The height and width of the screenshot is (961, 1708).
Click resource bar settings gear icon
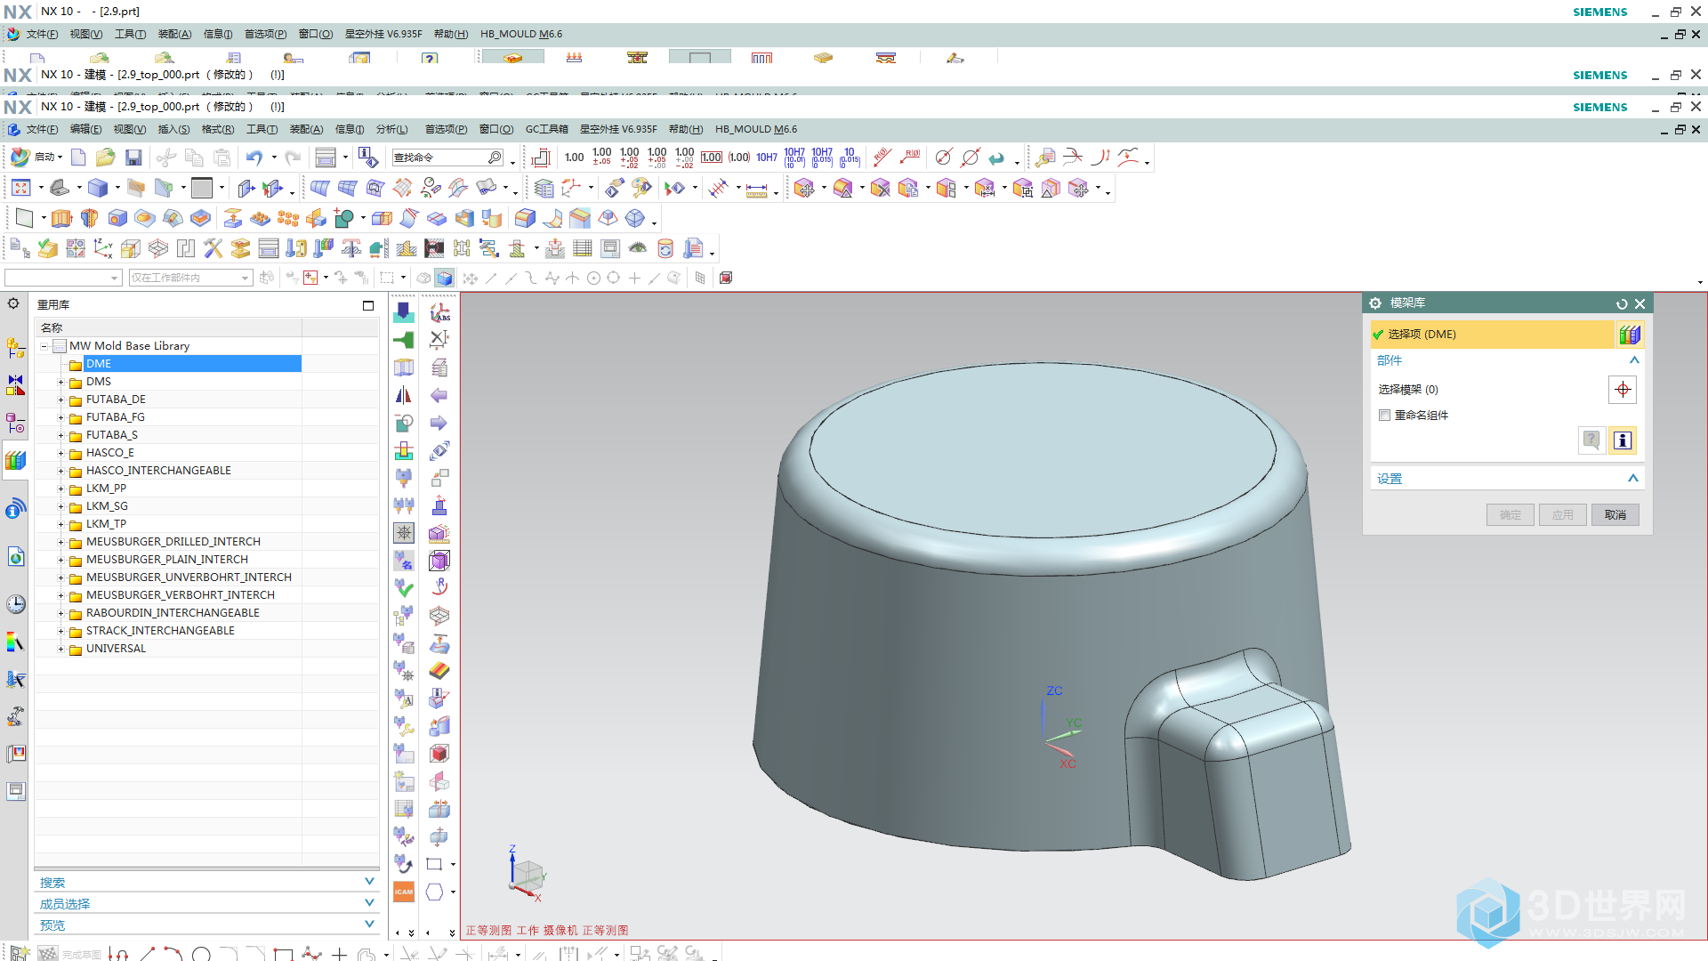pyautogui.click(x=13, y=303)
